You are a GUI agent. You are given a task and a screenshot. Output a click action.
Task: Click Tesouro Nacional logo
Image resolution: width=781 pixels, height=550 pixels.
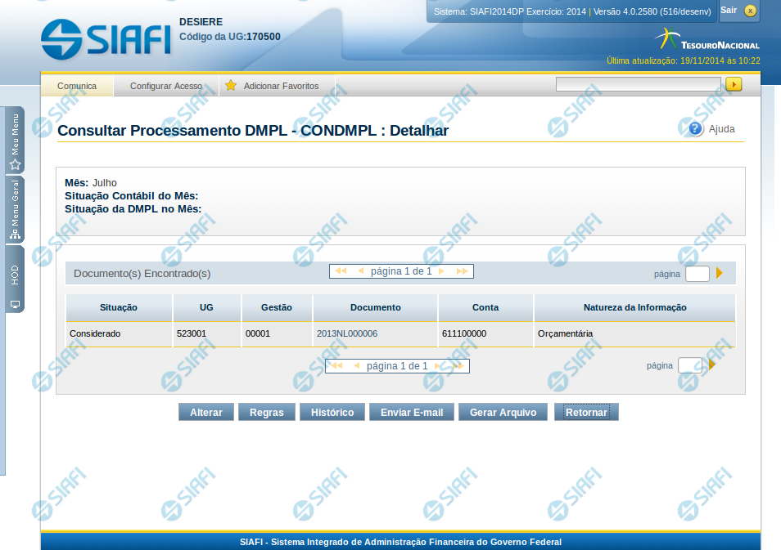(x=707, y=39)
